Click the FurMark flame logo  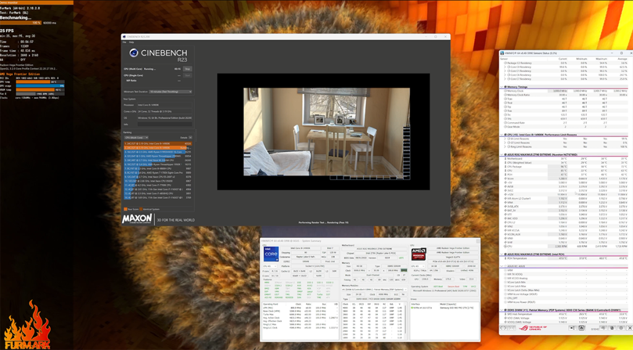tap(27, 325)
